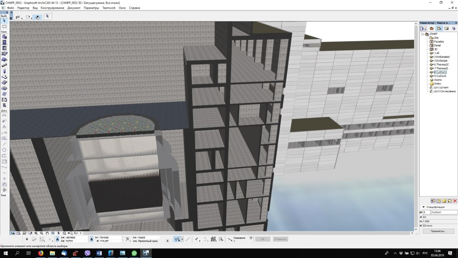Viewport: 458px width, 258px height.
Task: Click the red delete icon in Navigator
Action: [455, 201]
